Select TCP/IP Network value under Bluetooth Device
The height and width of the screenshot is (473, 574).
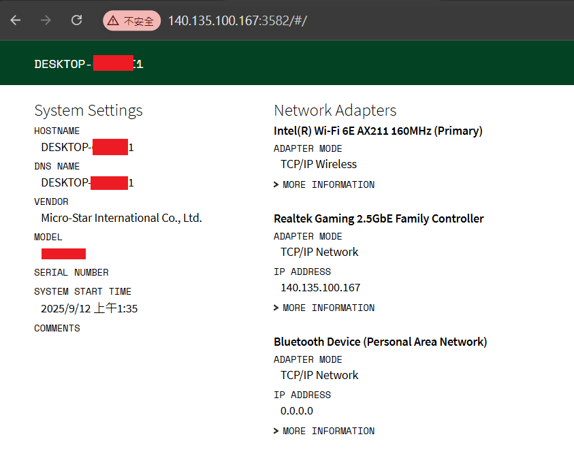(x=319, y=375)
